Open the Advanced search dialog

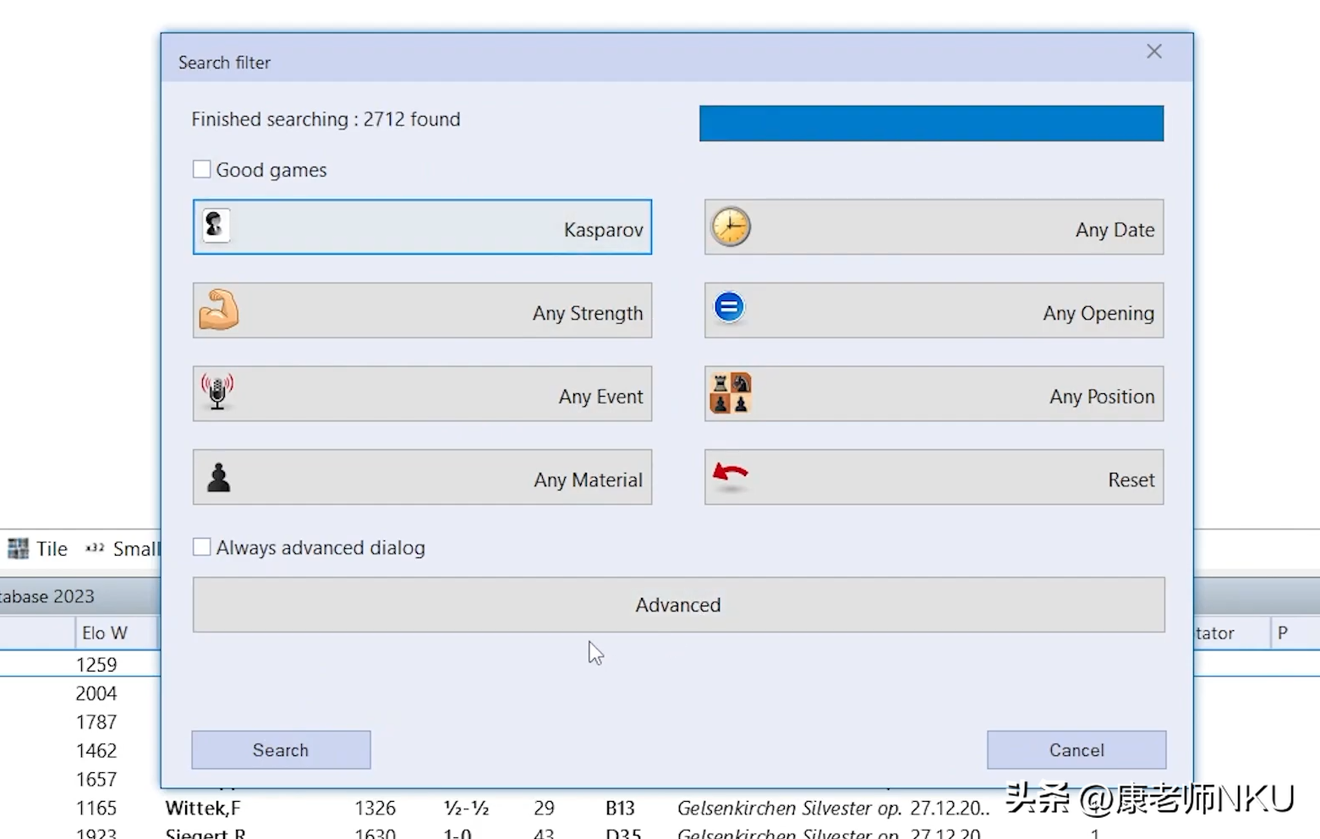[x=678, y=605]
